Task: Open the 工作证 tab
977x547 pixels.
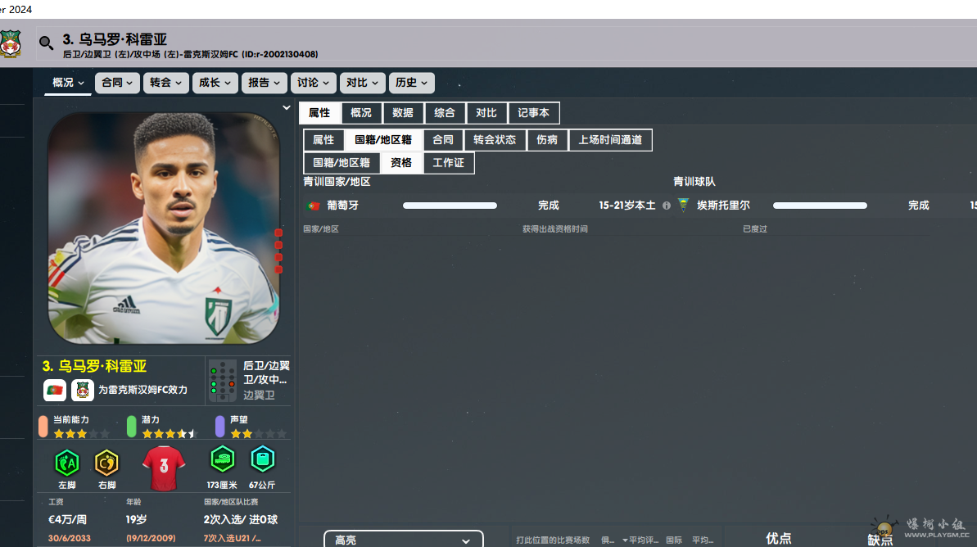Action: pos(448,163)
